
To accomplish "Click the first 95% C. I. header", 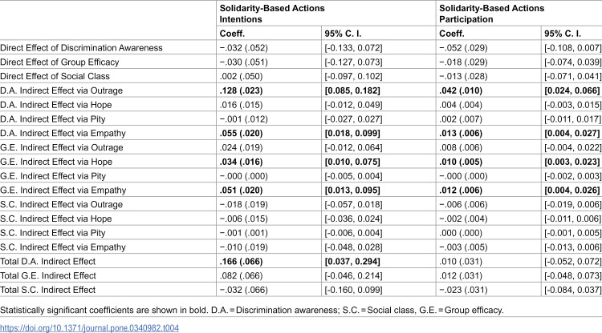I will point(343,34).
